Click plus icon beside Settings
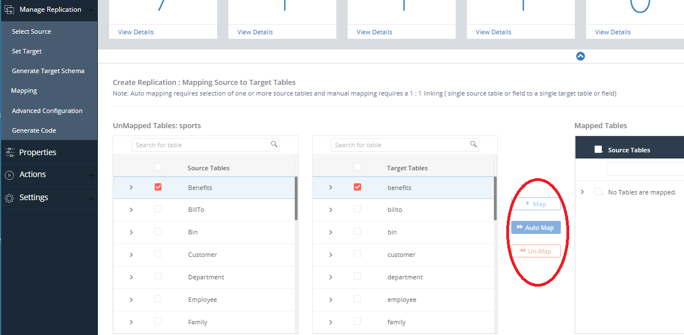Screen dimensions: 684x335 (91, 198)
